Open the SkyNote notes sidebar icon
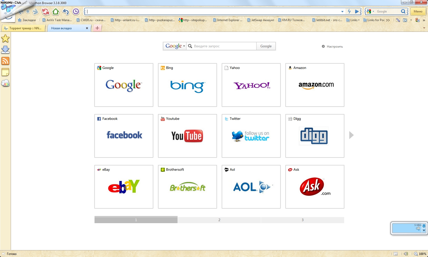This screenshot has height=257, width=428. point(5,72)
